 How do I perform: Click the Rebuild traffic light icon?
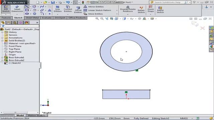[x=83, y=2]
